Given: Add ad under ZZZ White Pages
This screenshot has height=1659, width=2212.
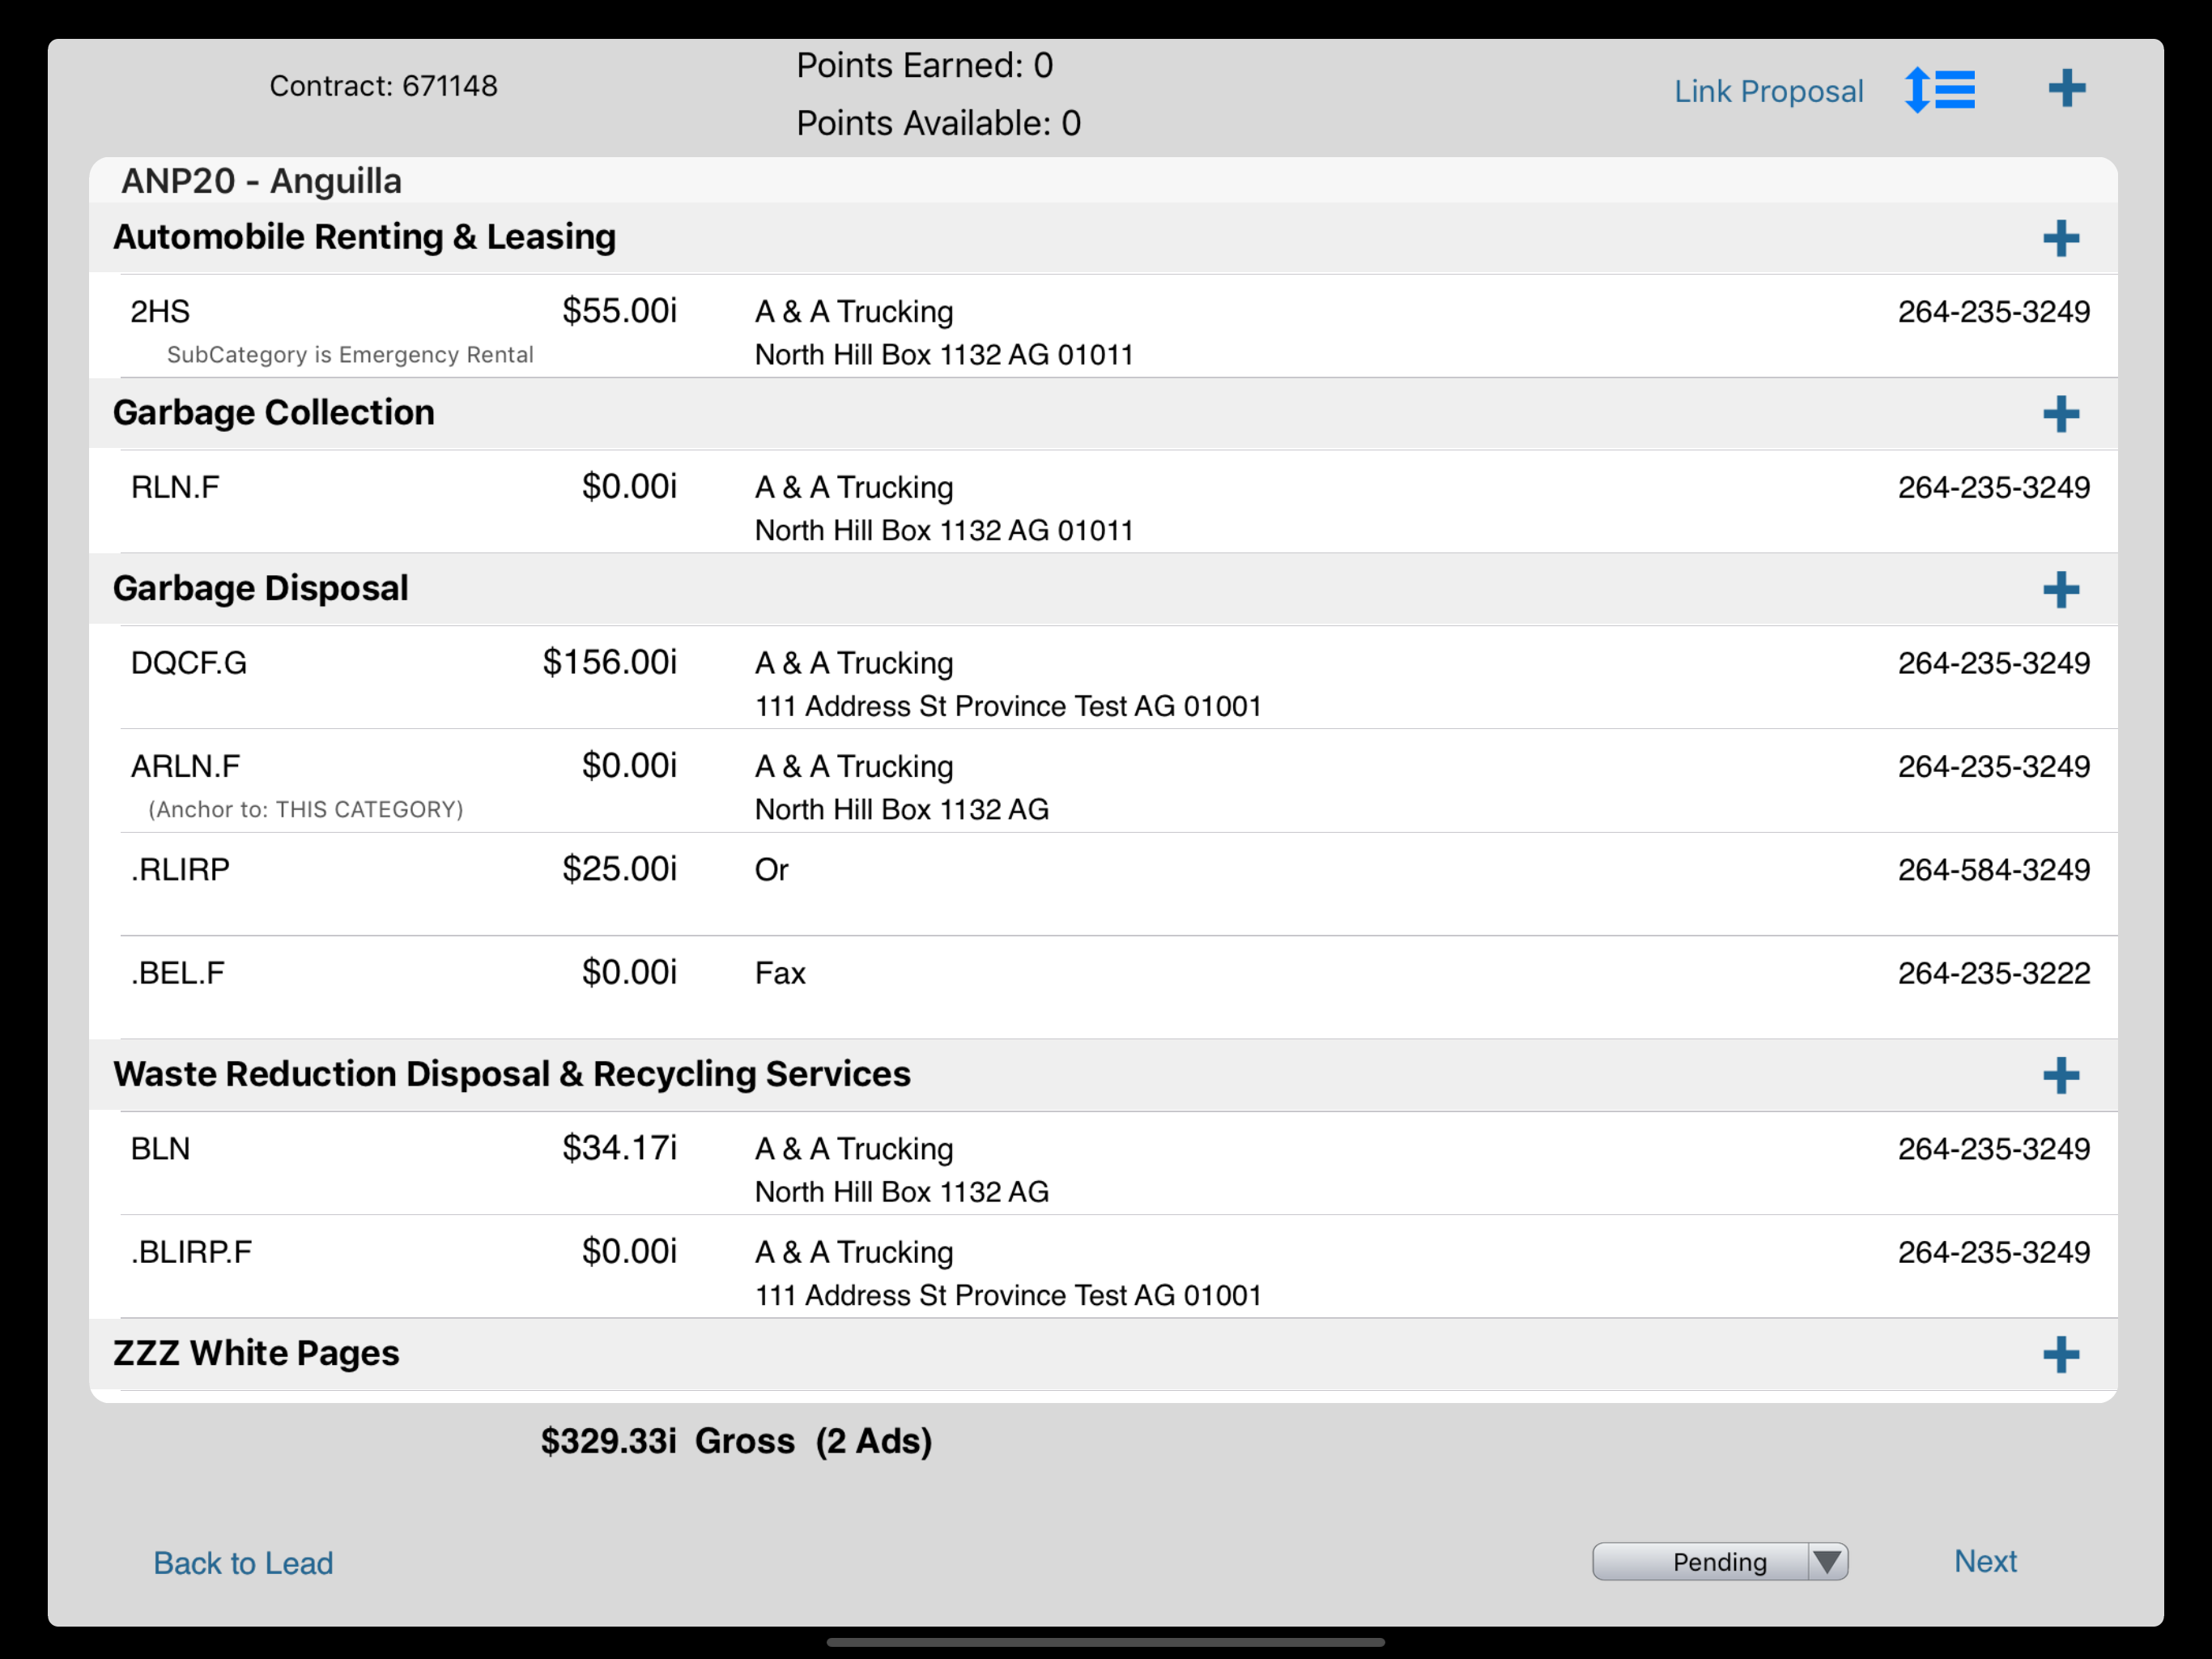Looking at the screenshot, I should tap(2060, 1354).
